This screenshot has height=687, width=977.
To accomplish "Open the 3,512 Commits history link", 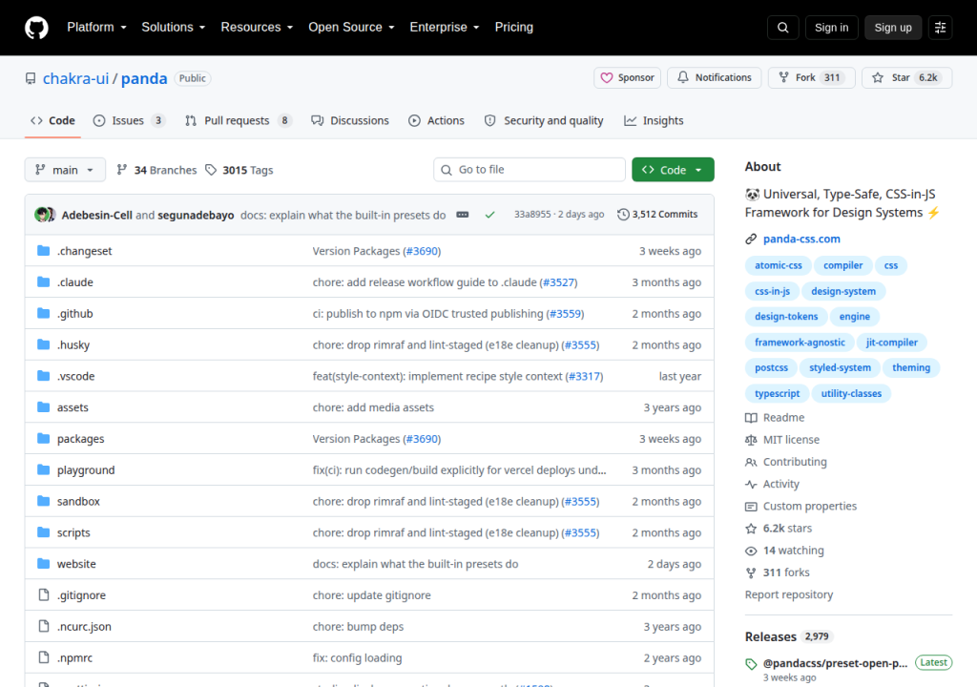I will 657,215.
